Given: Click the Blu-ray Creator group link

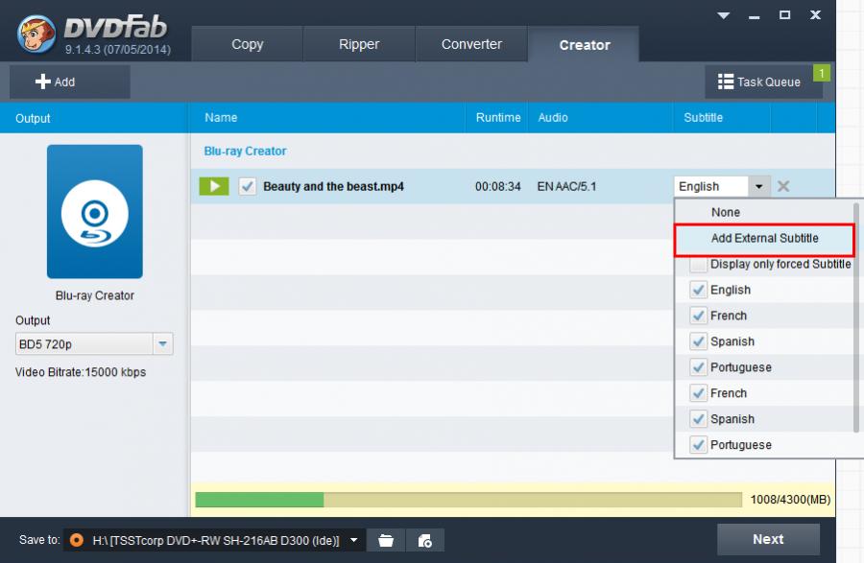Looking at the screenshot, I should pyautogui.click(x=245, y=151).
